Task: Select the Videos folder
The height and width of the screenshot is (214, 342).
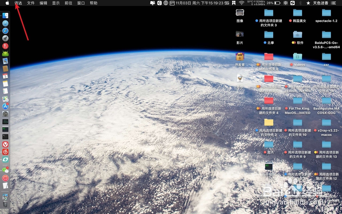Action: click(x=298, y=56)
